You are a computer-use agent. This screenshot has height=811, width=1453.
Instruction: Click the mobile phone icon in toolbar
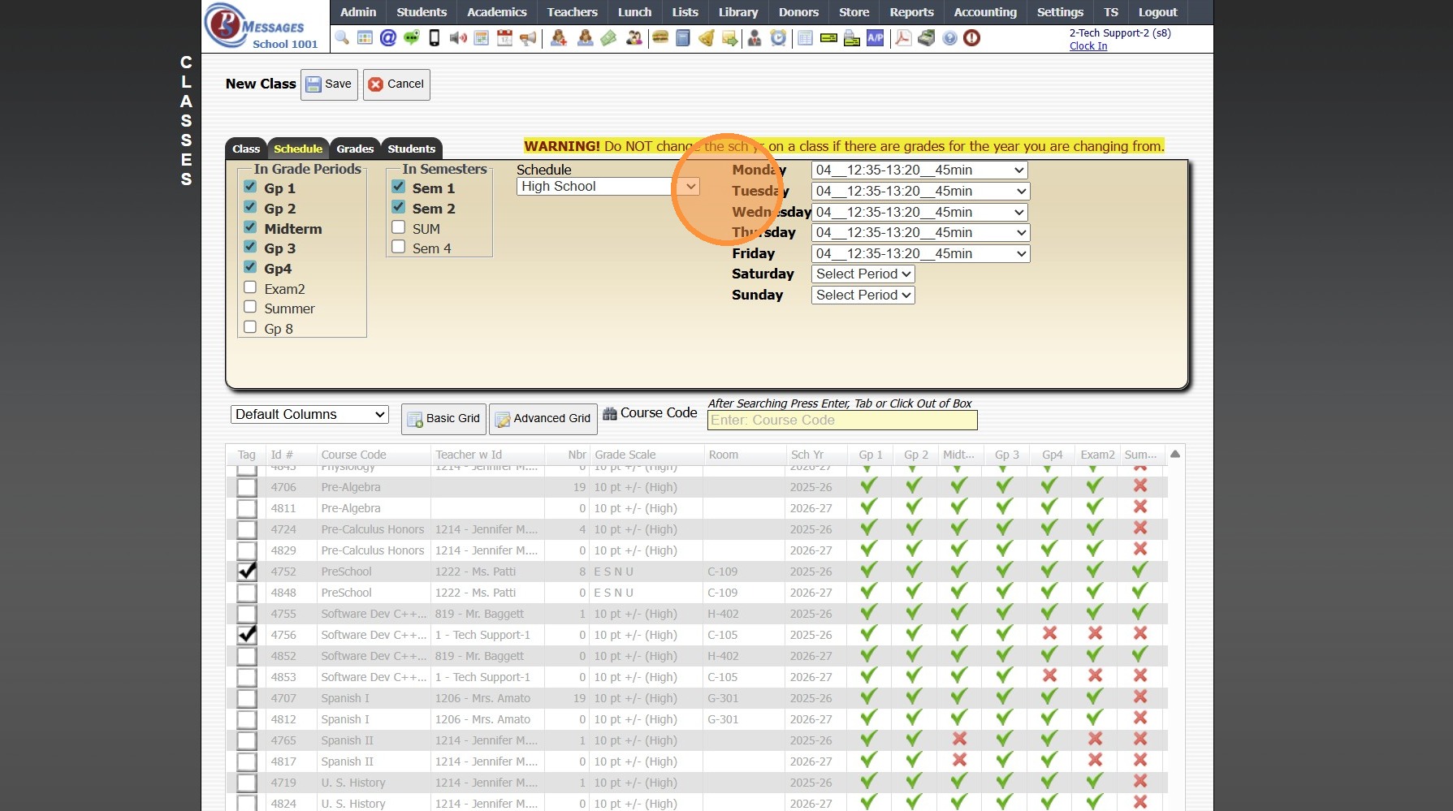point(435,38)
